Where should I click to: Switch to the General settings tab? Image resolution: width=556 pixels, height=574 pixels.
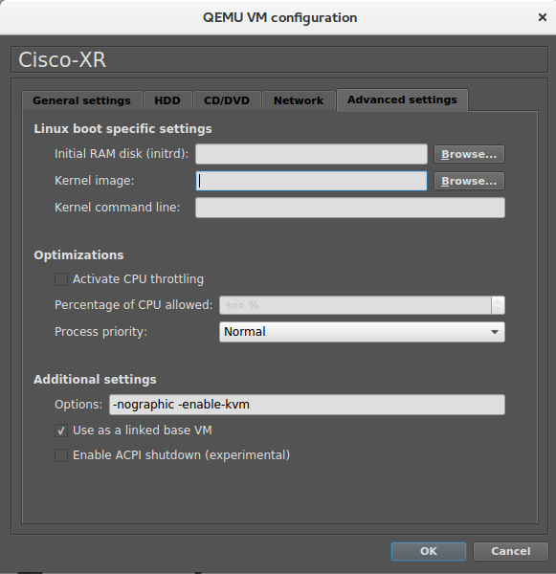tap(81, 100)
